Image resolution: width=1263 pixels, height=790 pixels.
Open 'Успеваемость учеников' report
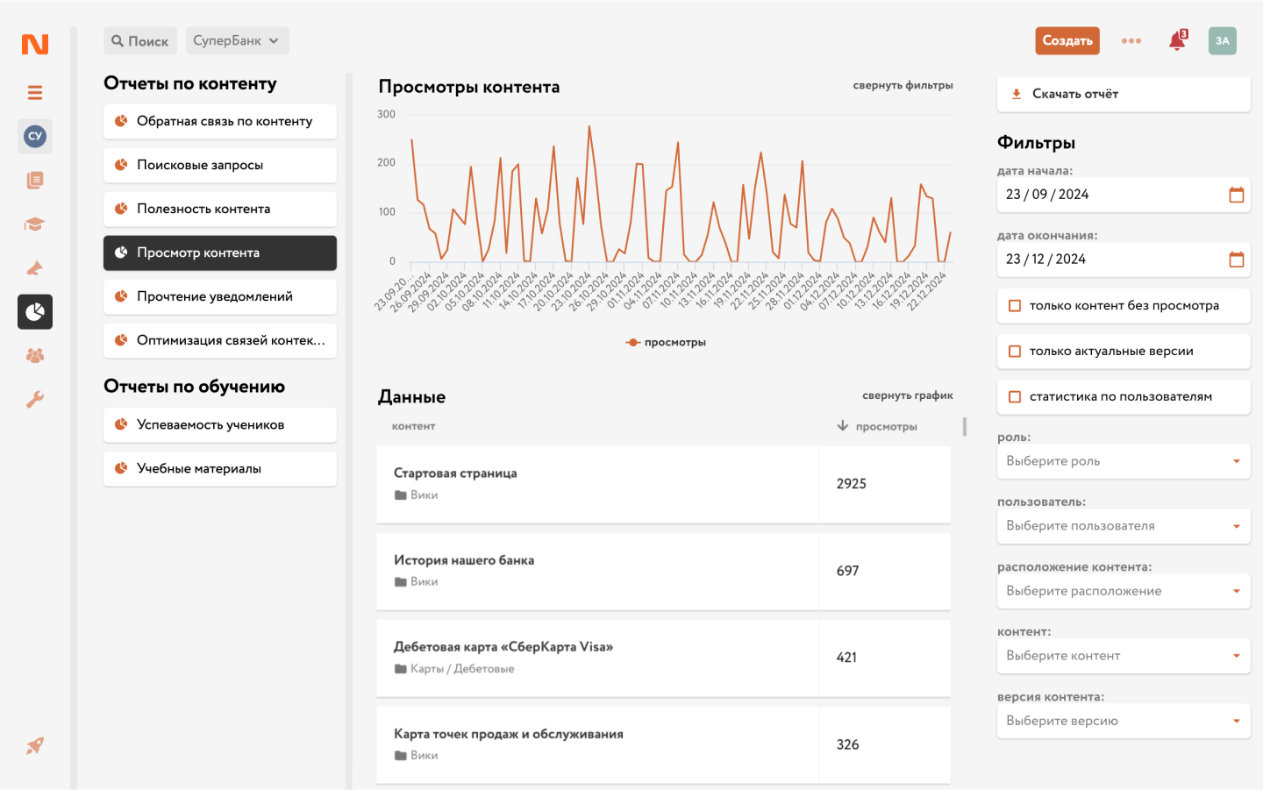(x=220, y=425)
